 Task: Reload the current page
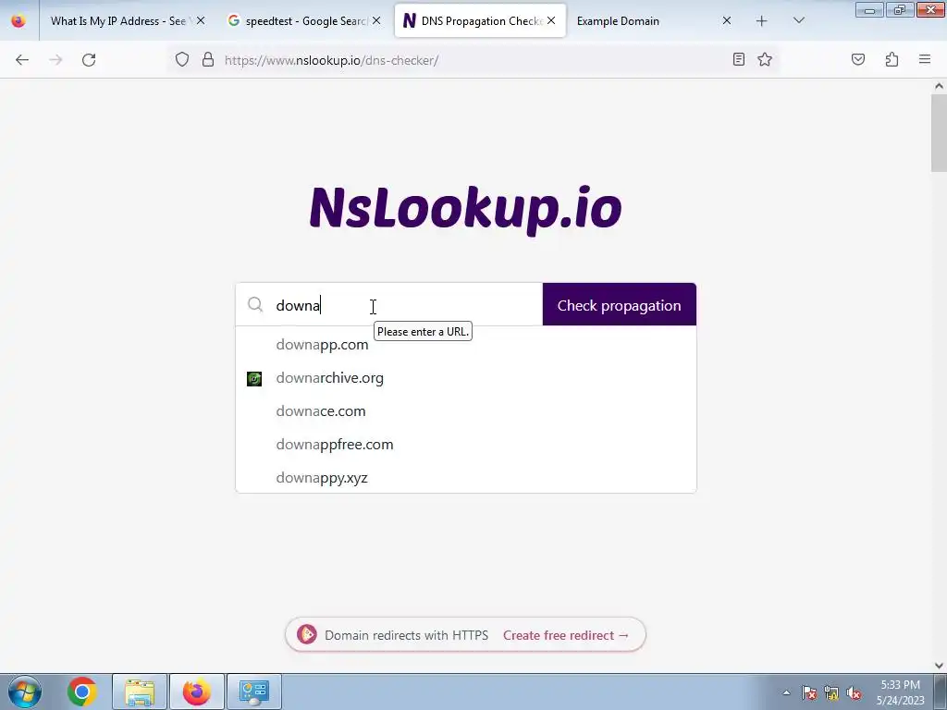89,60
